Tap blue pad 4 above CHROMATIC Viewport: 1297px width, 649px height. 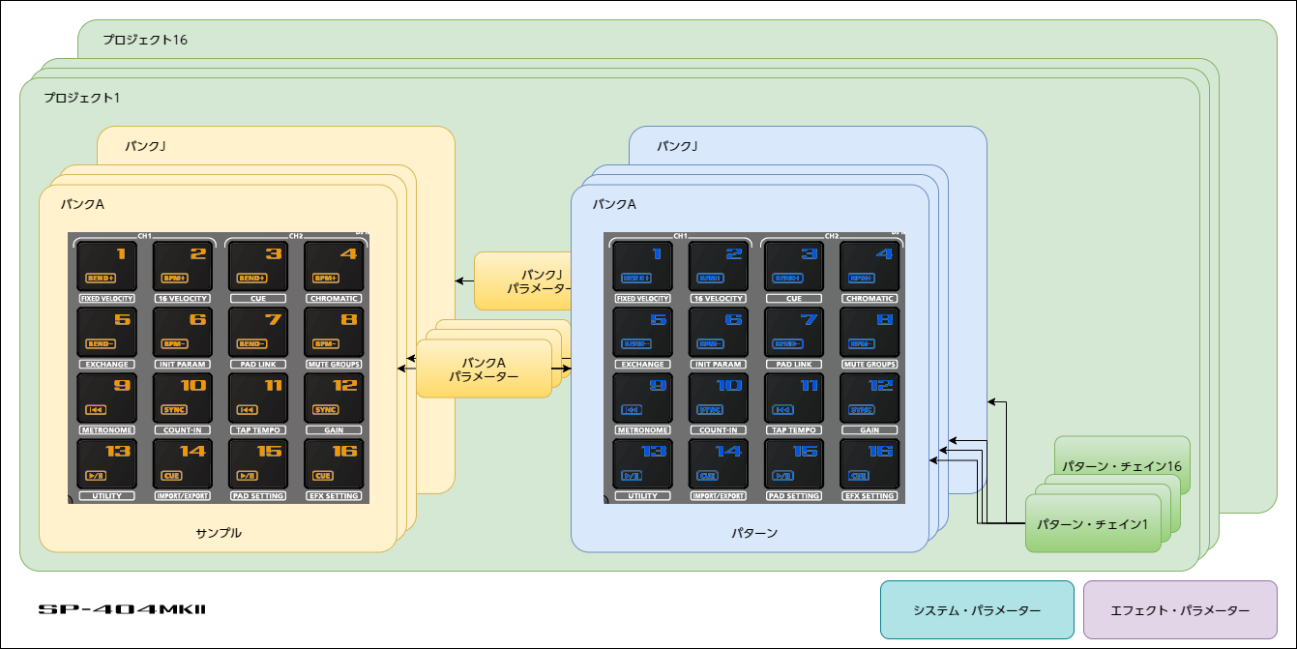[x=870, y=266]
